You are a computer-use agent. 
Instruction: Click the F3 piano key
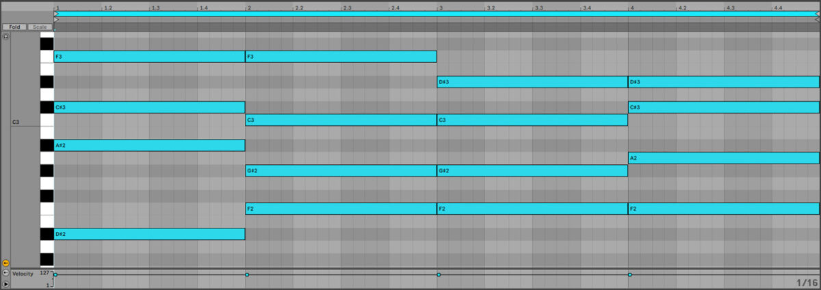pos(47,56)
